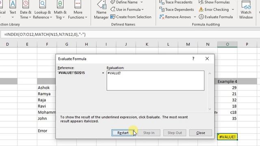Select column O header
Image resolution: width=260 pixels, height=146 pixels.
coord(227,44)
